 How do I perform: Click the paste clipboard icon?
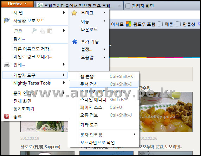click(x=50, y=31)
